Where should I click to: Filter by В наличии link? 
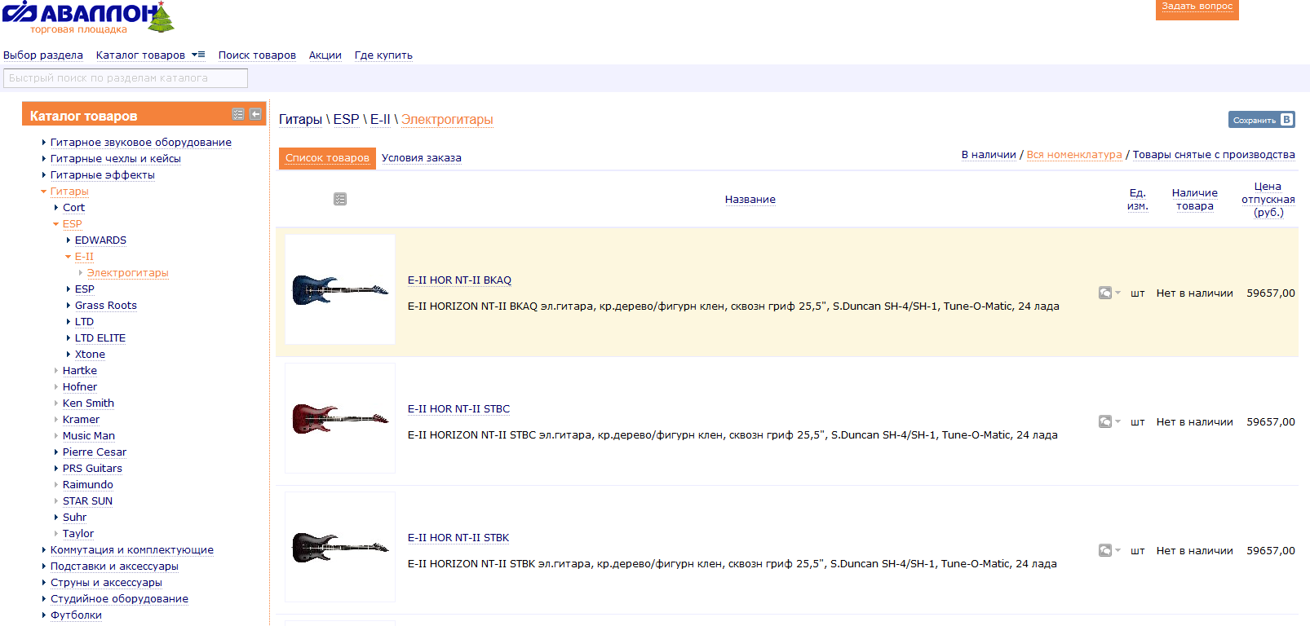point(989,155)
